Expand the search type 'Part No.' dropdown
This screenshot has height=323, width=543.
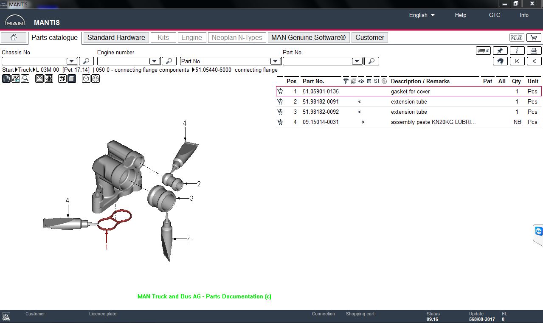(x=276, y=61)
